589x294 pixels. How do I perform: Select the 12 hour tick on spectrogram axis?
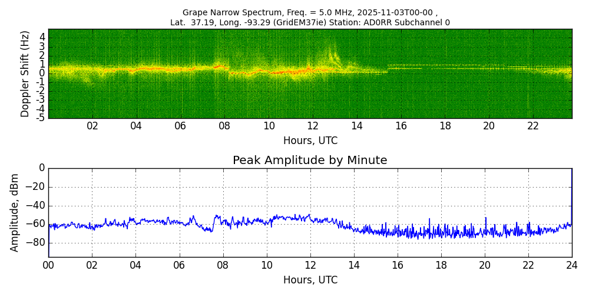tap(313, 126)
